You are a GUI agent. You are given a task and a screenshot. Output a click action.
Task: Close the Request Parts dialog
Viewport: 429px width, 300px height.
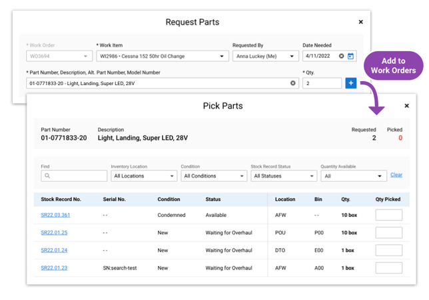click(x=360, y=22)
